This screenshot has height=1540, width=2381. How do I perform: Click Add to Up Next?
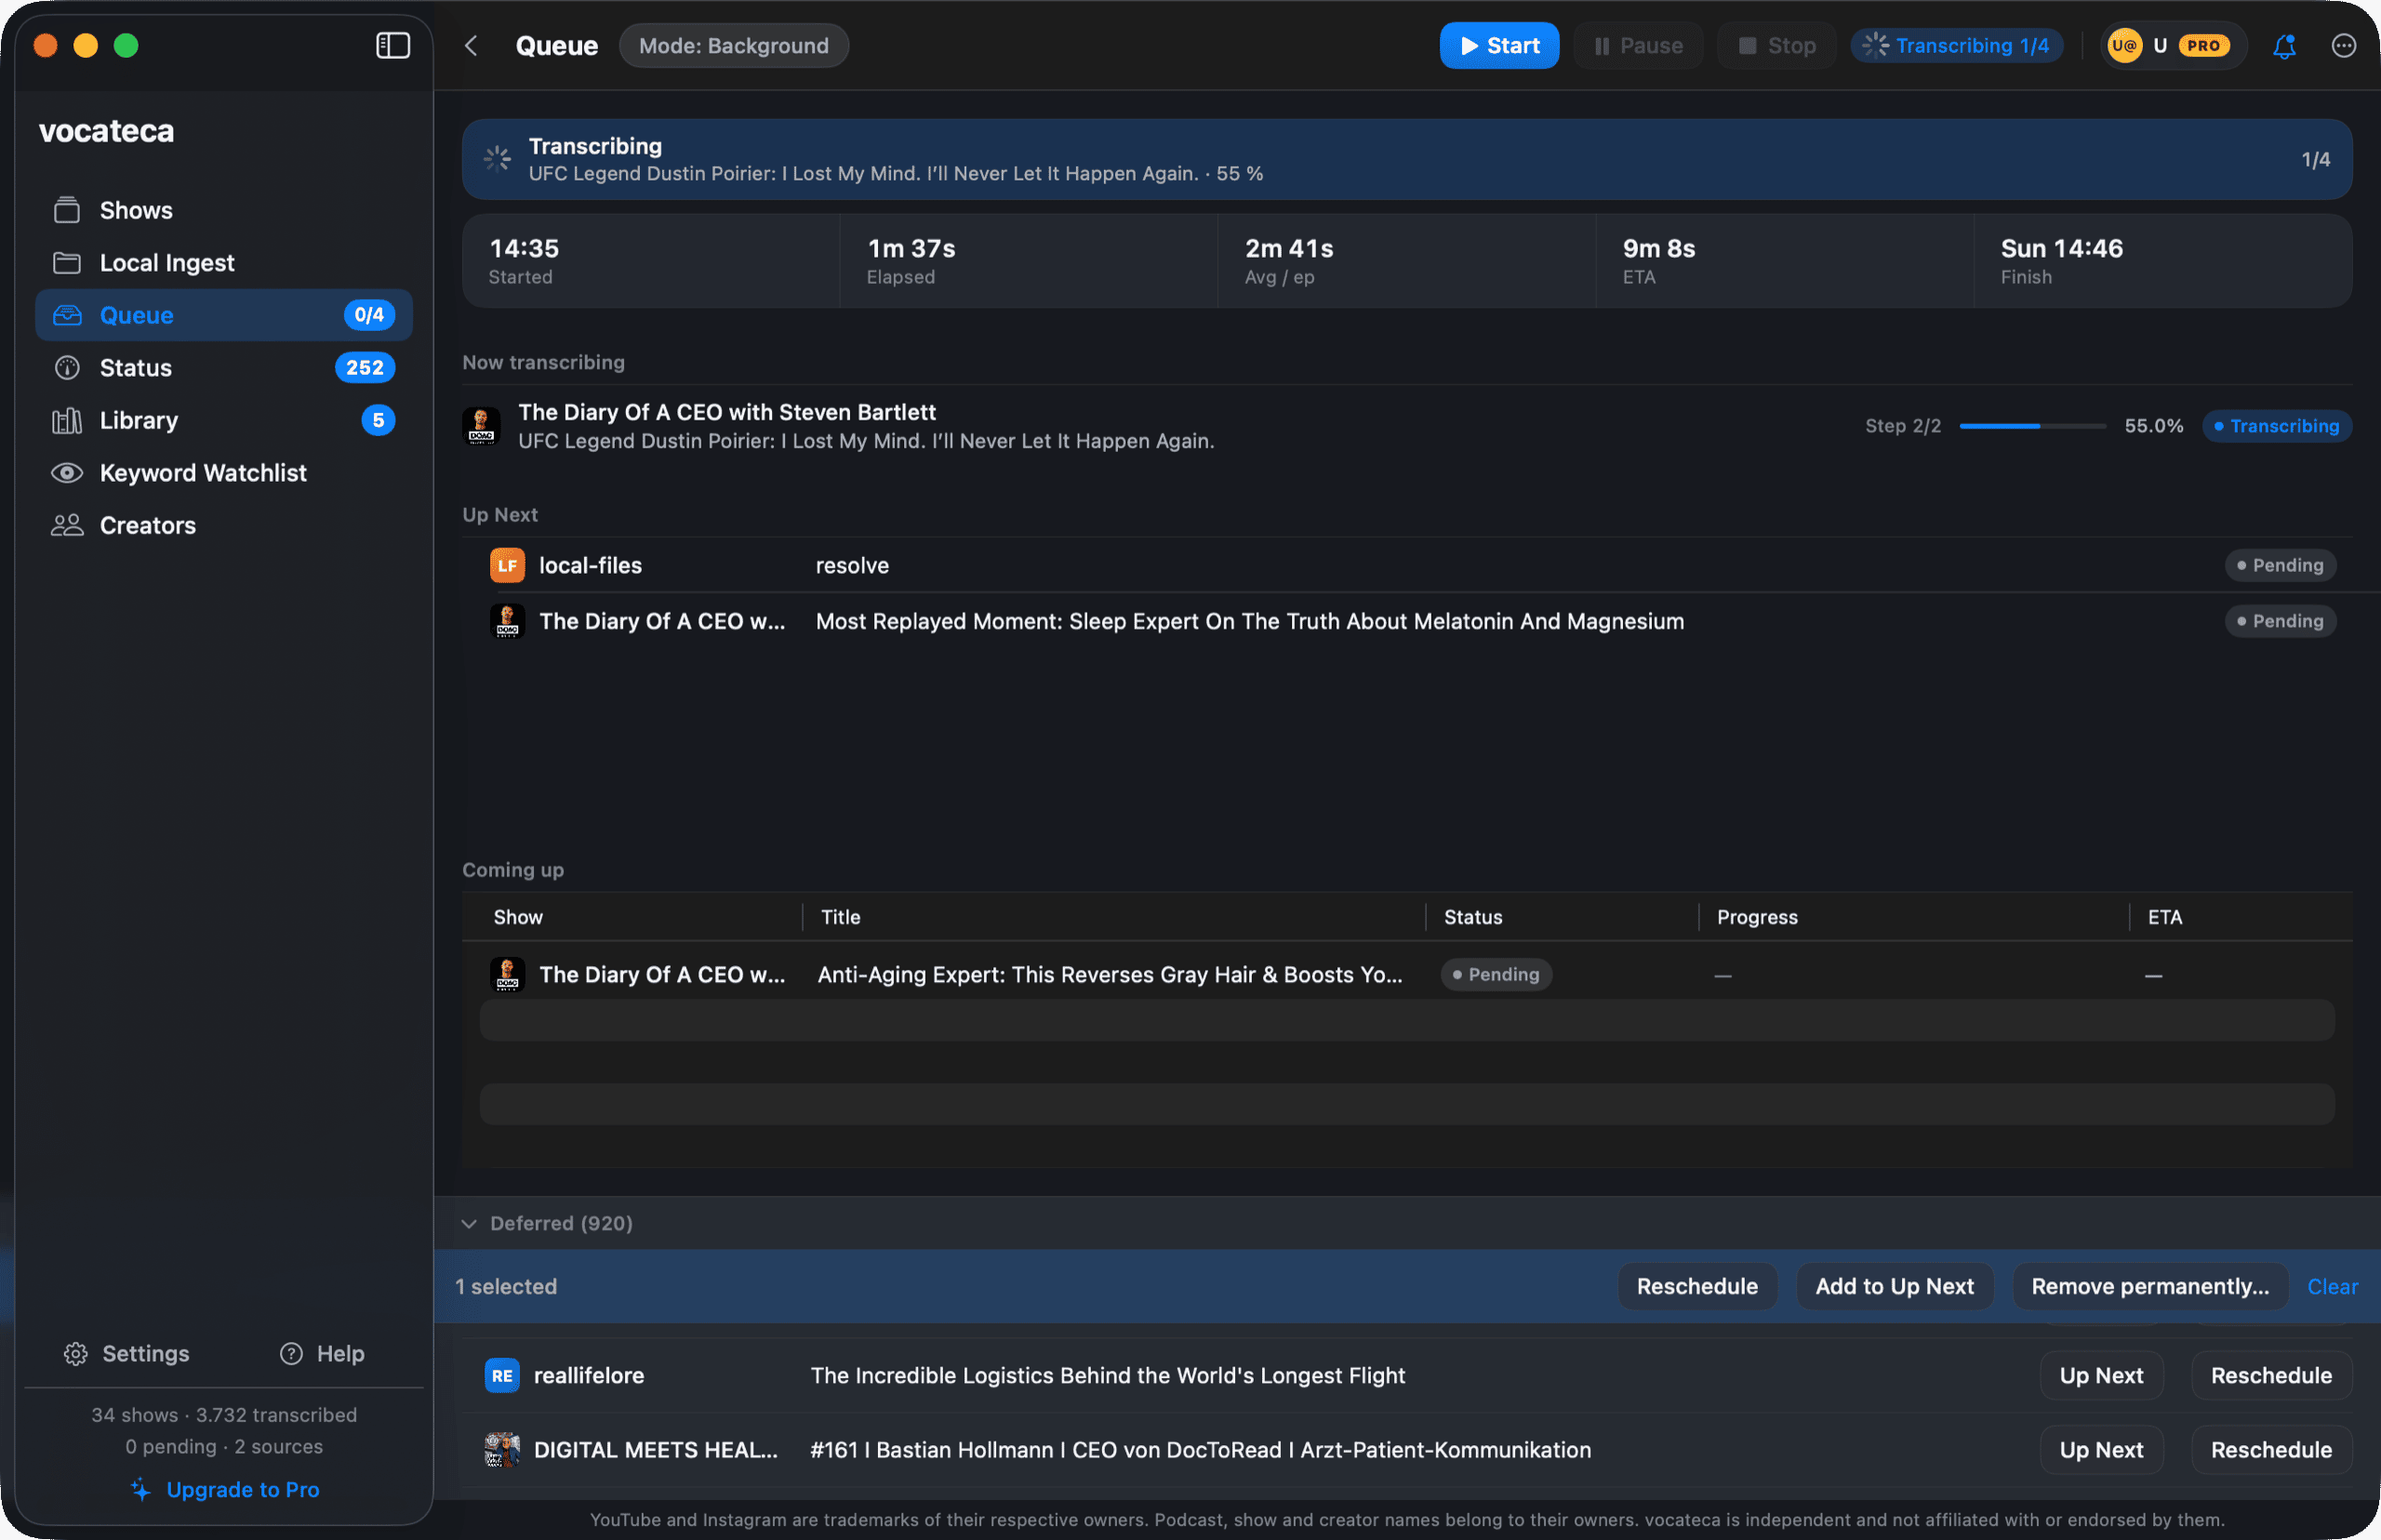1894,1286
